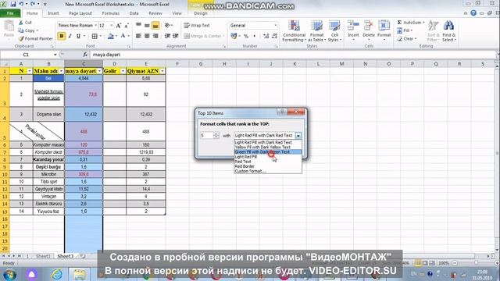Click the insert function fx icon
500x281 pixels.
pyautogui.click(x=85, y=55)
